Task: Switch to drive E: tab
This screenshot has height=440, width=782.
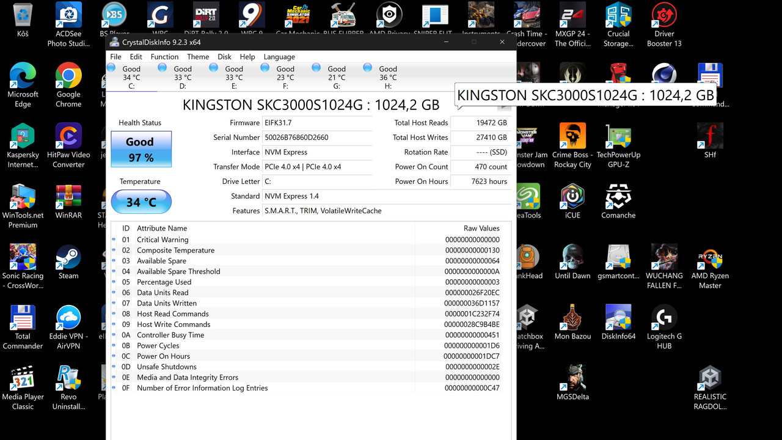Action: click(x=234, y=77)
